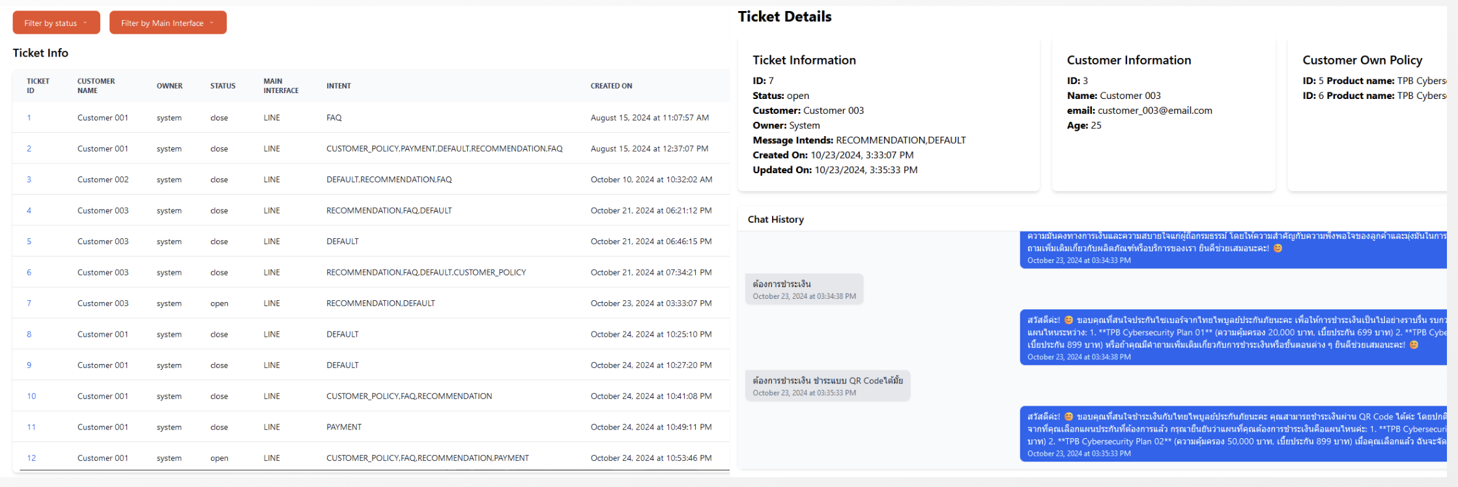
Task: Click the Customer Own Policy card heading
Action: click(x=1362, y=60)
